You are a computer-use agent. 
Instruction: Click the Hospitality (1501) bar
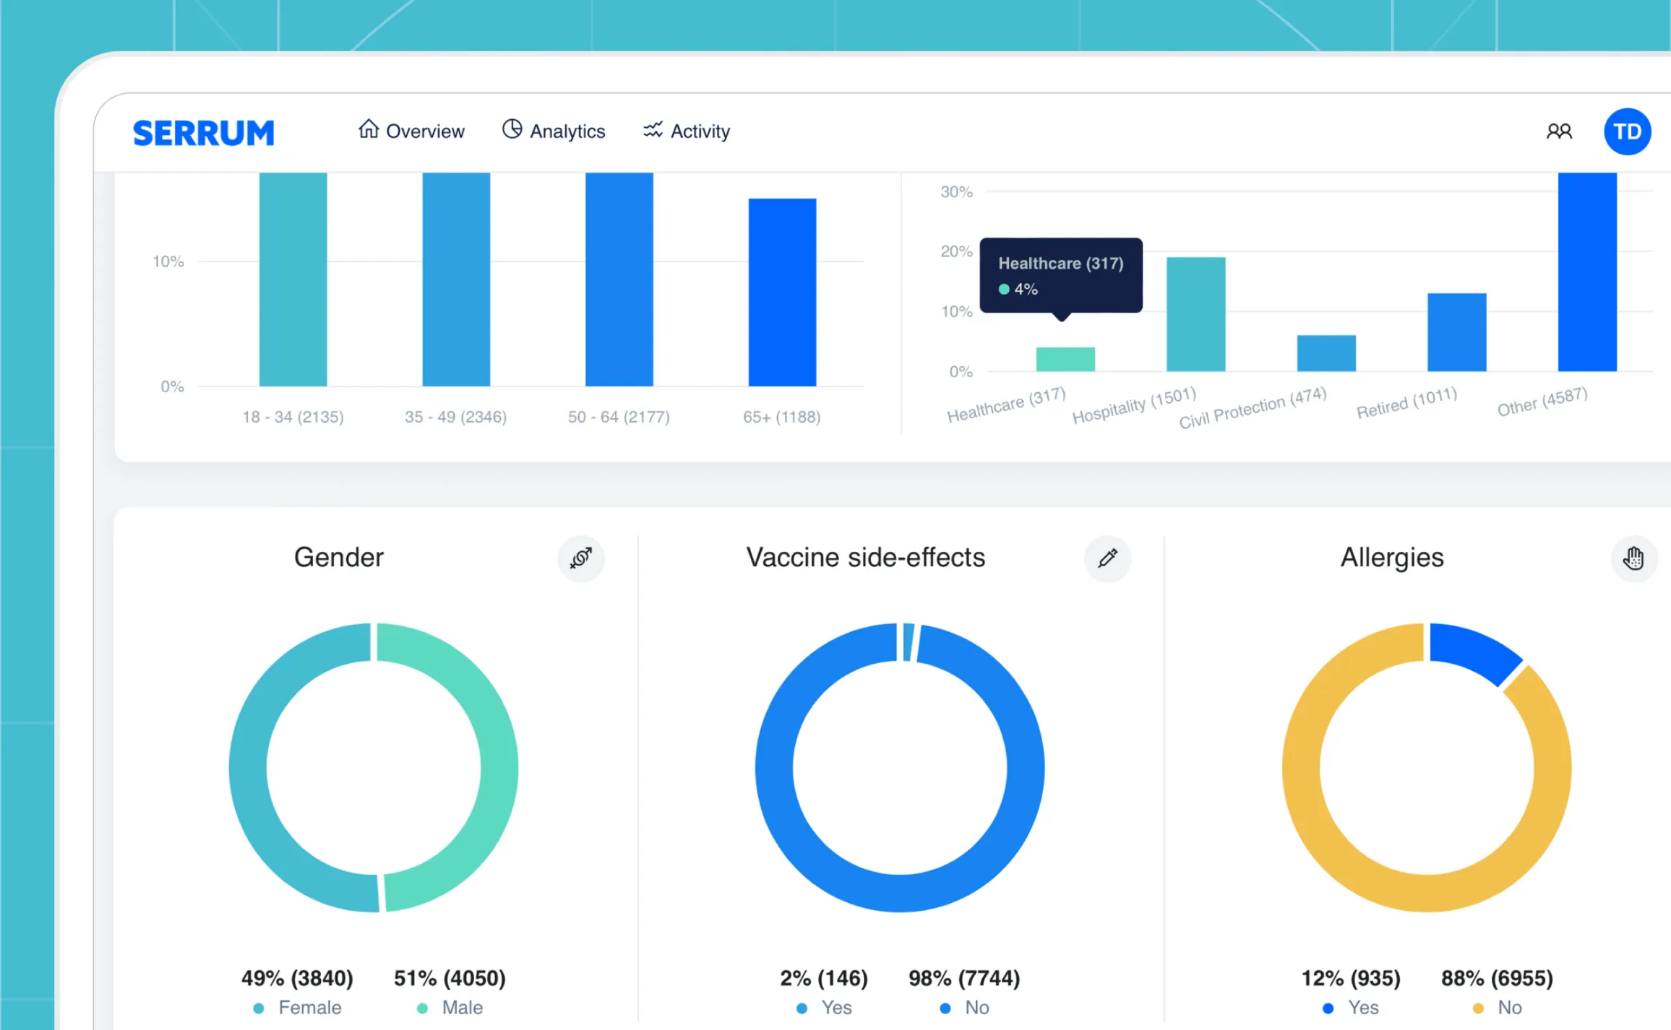pos(1195,314)
